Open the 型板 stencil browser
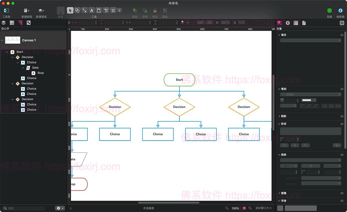347x212 pixels. 329,10
